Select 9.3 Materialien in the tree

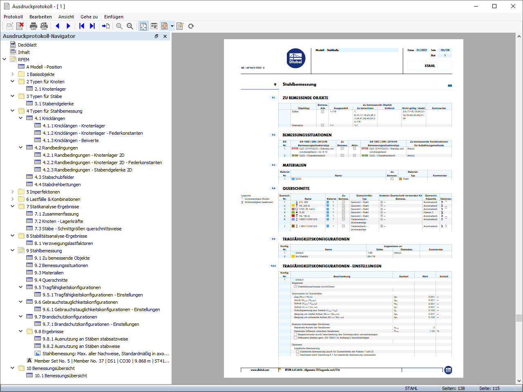(49, 273)
